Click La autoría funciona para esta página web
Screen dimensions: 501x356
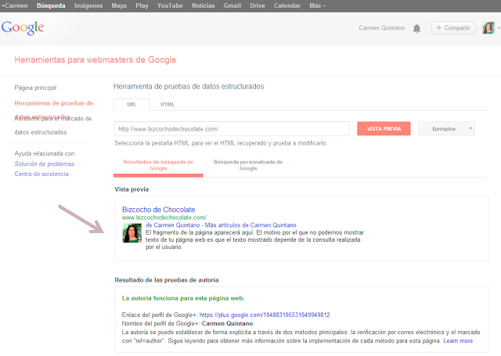coord(183,298)
